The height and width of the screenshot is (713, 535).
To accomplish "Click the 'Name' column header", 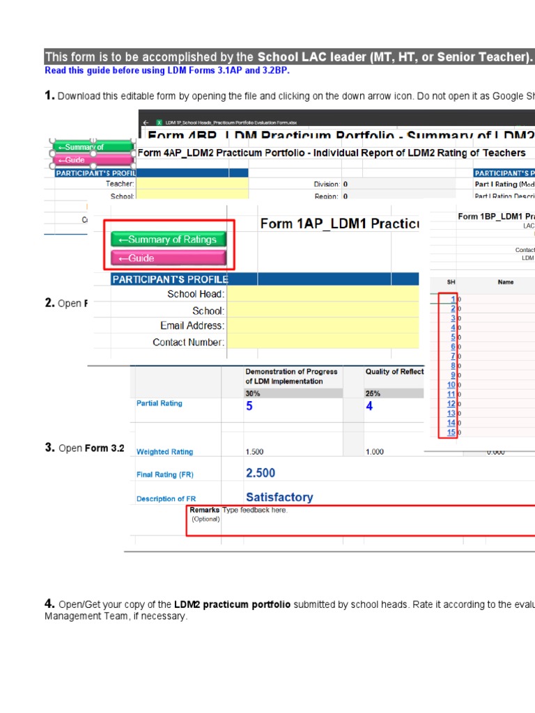I will click(x=506, y=282).
